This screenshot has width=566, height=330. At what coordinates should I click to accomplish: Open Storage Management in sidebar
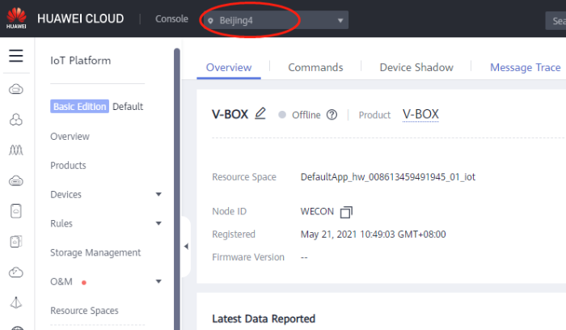click(95, 253)
